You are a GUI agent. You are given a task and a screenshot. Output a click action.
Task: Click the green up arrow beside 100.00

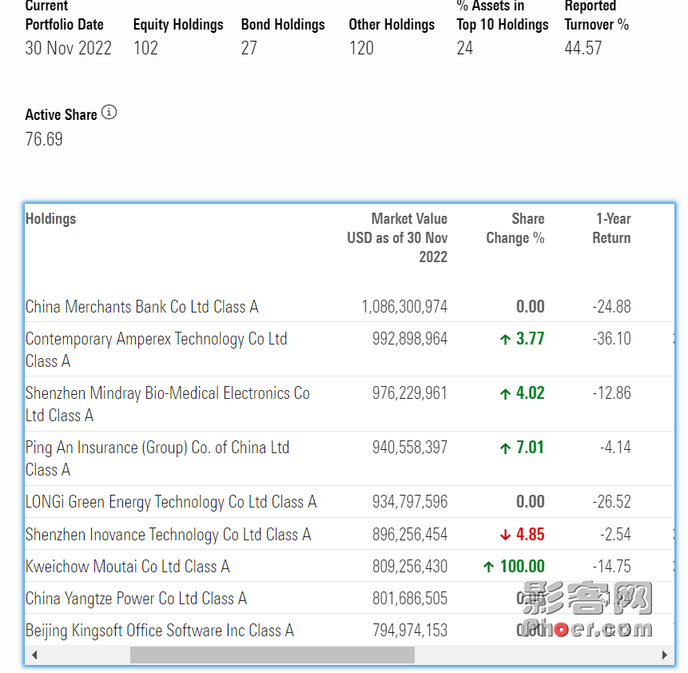click(489, 567)
